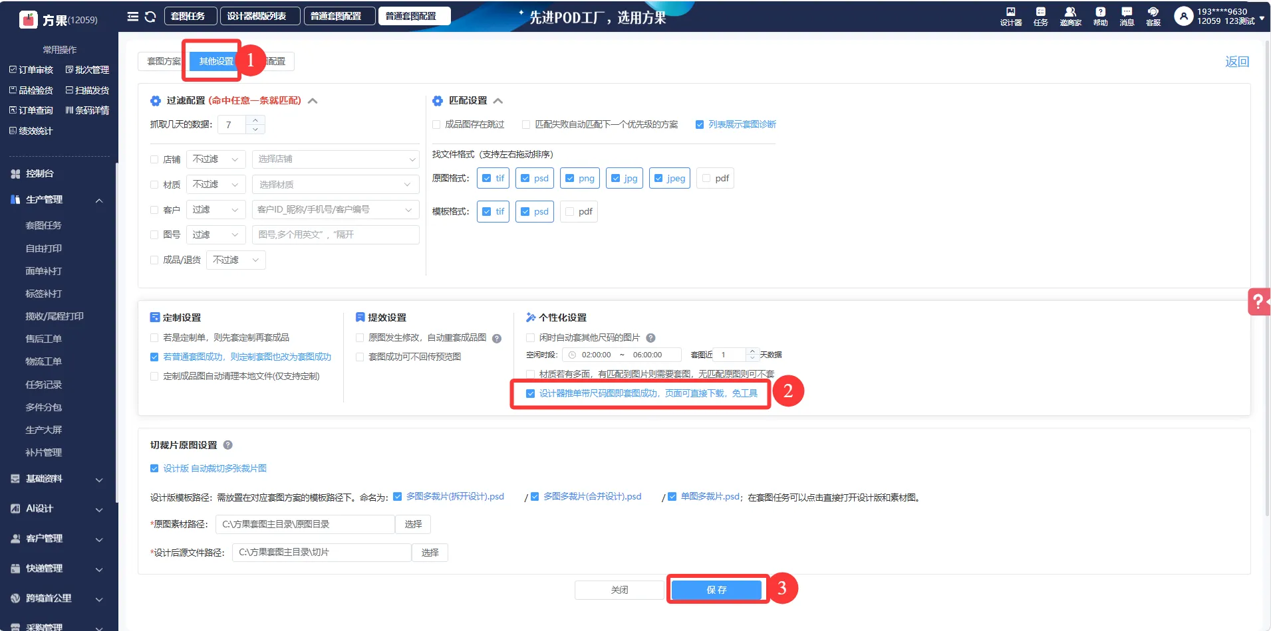Switch to the 套图方案 tab

click(164, 61)
